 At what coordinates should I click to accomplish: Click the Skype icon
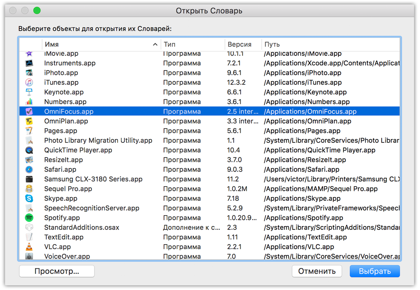[29, 198]
